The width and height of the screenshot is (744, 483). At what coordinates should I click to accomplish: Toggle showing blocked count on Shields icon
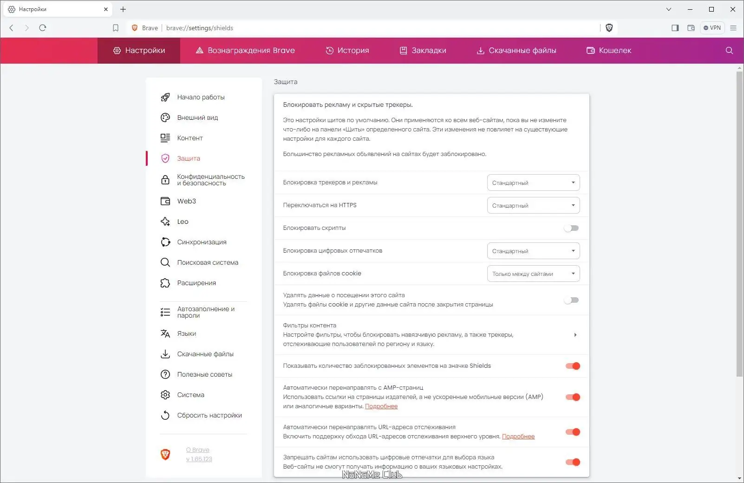click(573, 366)
